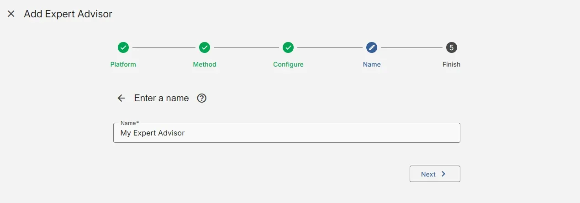580x203 pixels.
Task: Click the progress line between Name and Finish
Action: [x=411, y=47]
